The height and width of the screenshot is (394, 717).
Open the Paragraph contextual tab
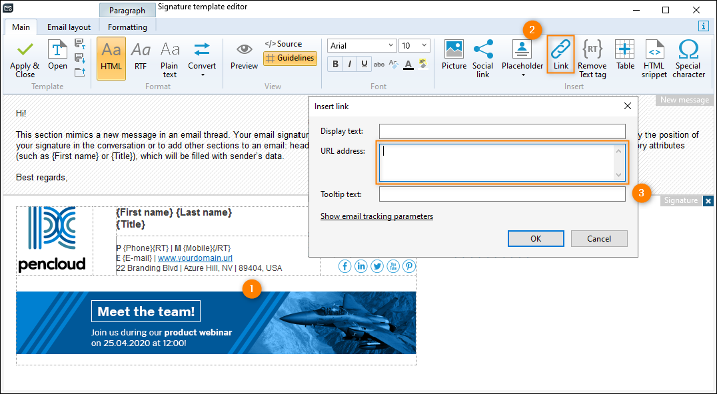(127, 10)
